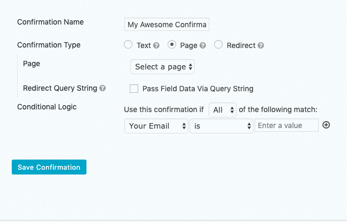
Task: Select the Text confirmation type radio
Action: (x=128, y=44)
